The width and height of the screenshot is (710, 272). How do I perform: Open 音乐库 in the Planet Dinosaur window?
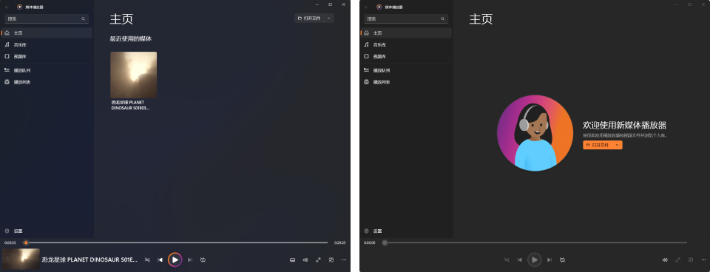coord(47,45)
